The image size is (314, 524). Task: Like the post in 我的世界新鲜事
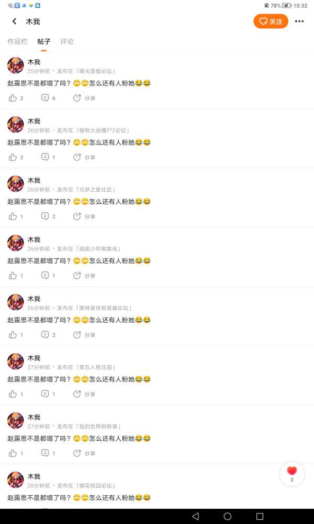click(16, 453)
